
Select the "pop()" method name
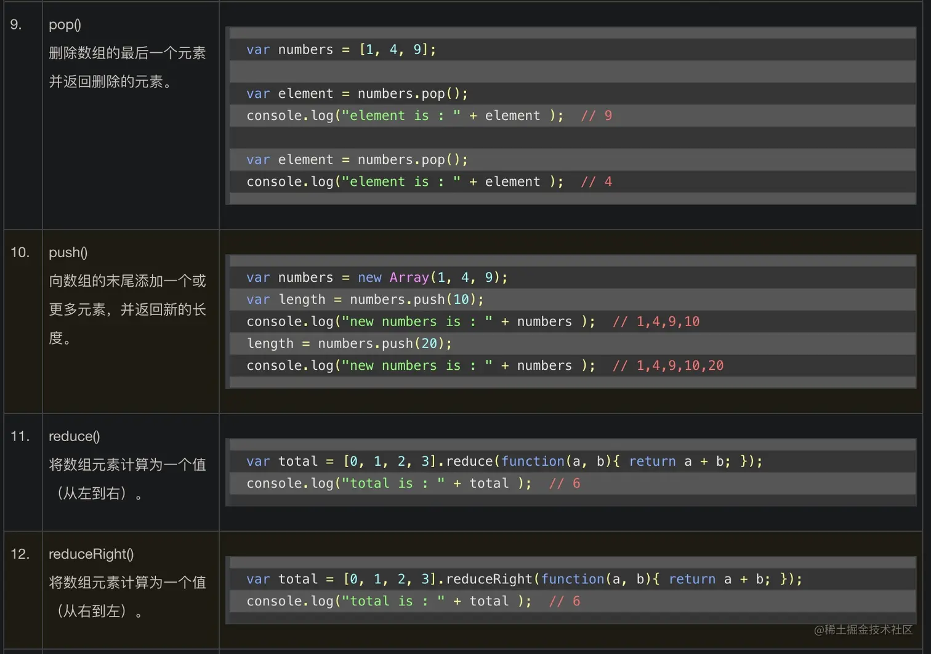pyautogui.click(x=65, y=25)
